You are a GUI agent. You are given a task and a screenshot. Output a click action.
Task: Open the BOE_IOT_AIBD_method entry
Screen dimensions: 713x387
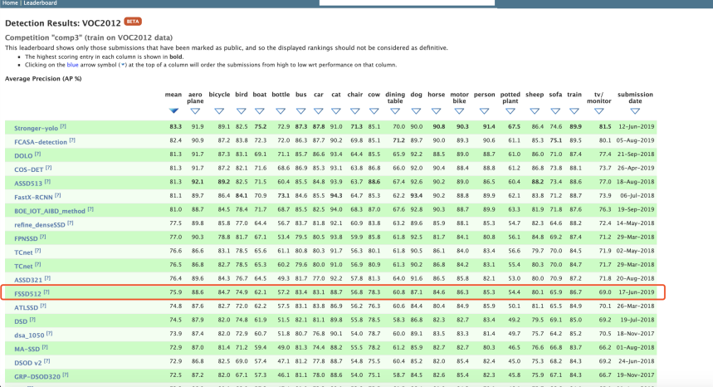click(x=50, y=209)
